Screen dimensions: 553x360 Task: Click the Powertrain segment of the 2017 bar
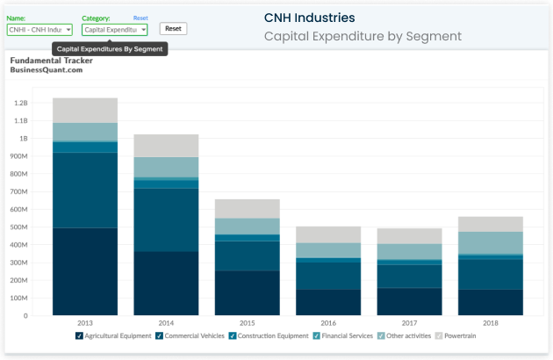pos(409,236)
